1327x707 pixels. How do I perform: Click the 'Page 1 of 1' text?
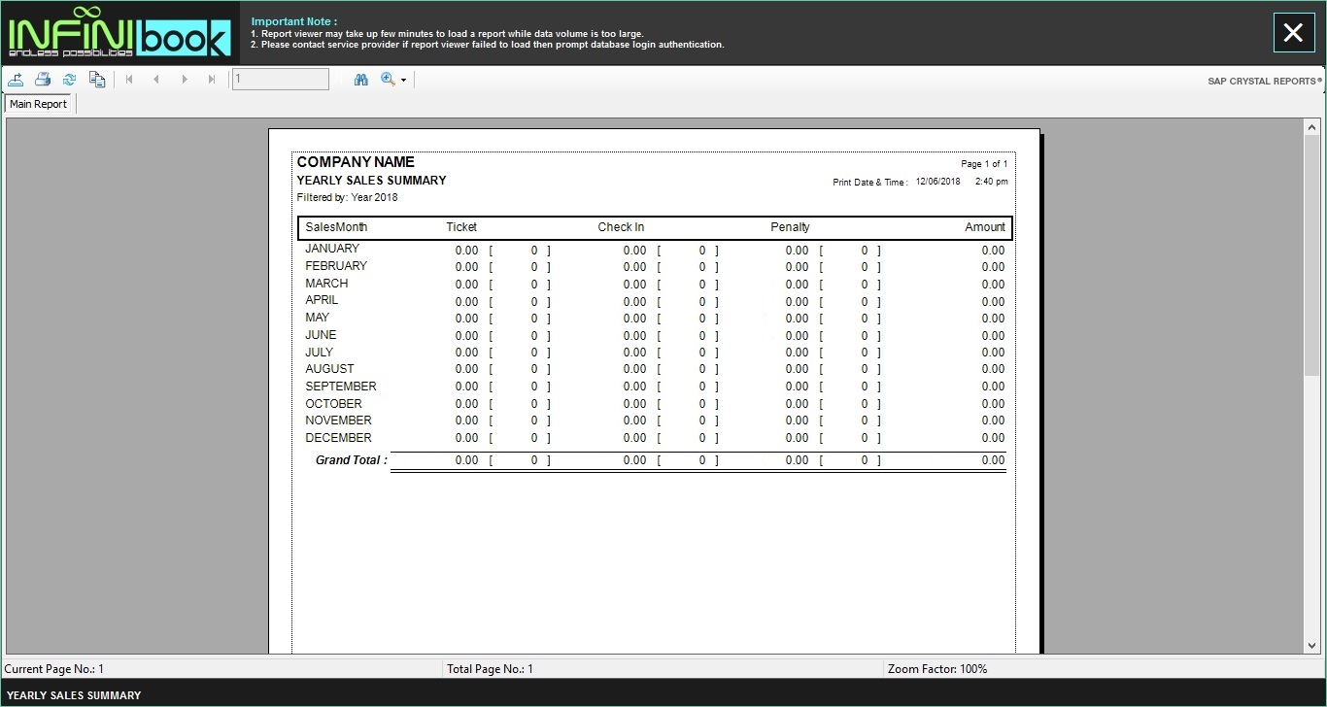click(984, 164)
